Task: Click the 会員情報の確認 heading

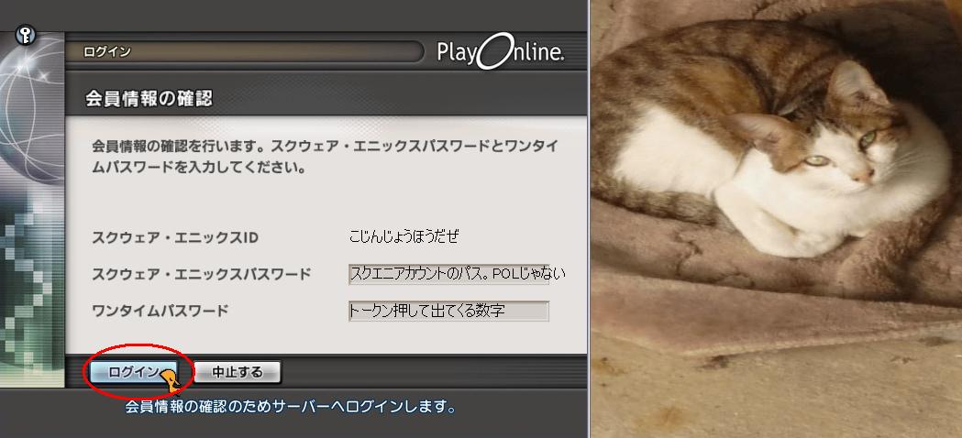Action: coord(149,99)
